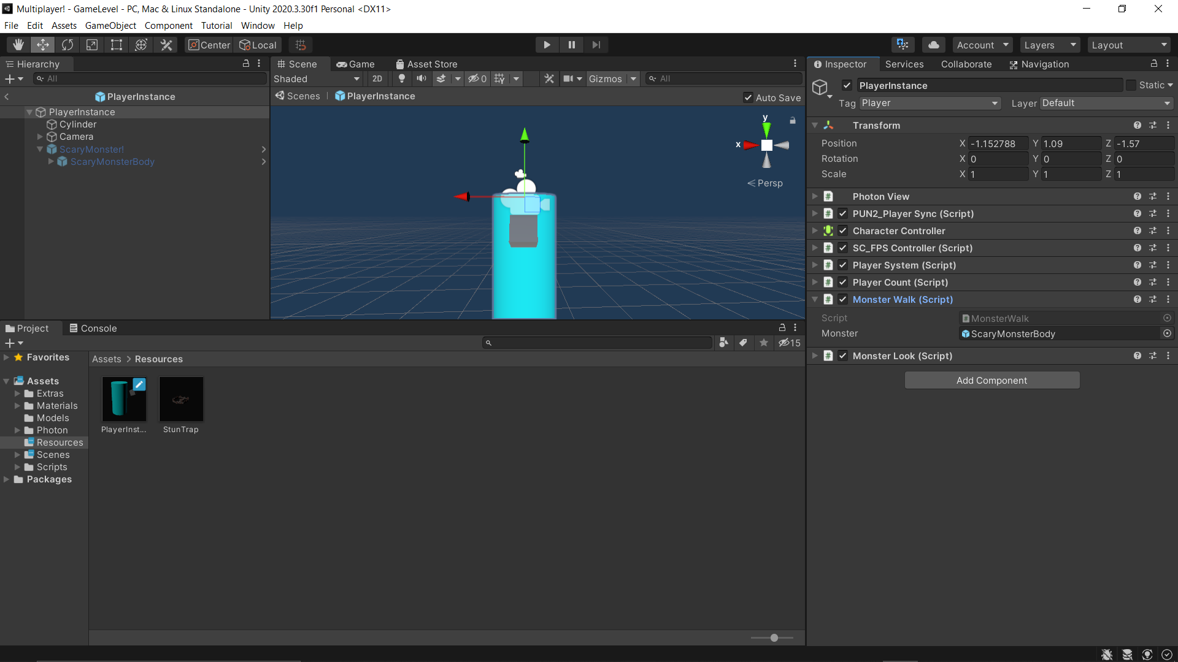Toggle PlayerInstance active checkbox

click(x=847, y=86)
